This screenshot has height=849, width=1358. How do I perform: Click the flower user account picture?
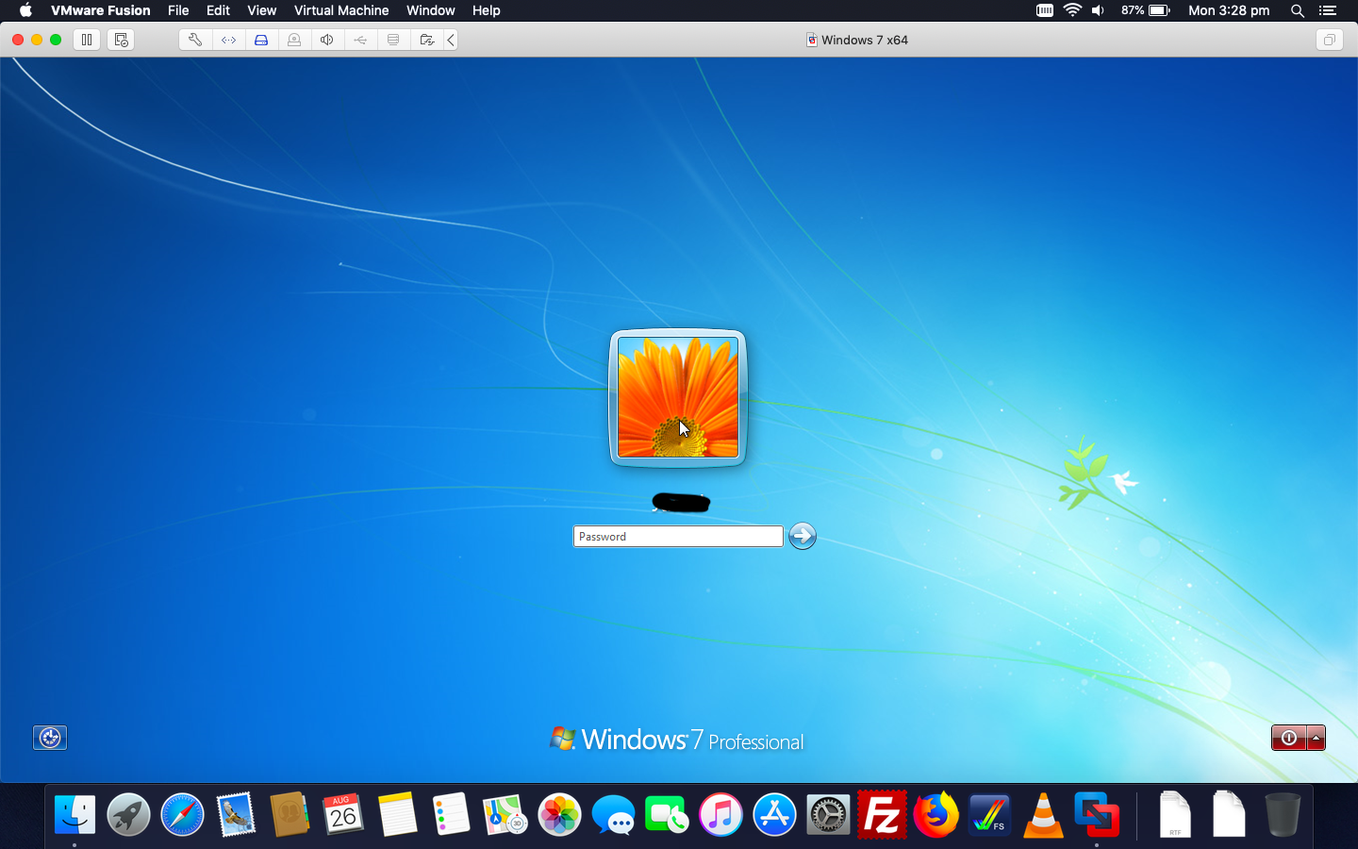point(678,397)
